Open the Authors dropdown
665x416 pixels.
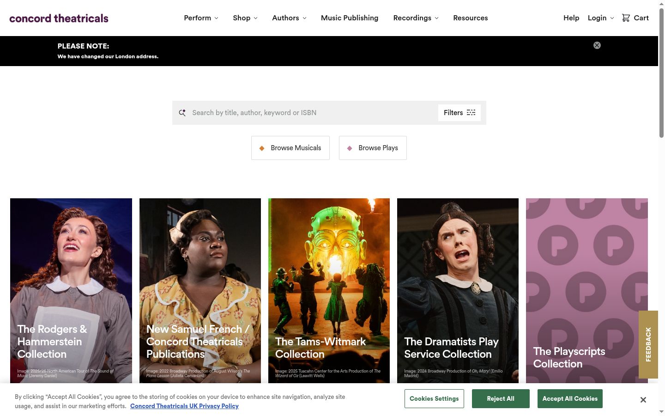coord(289,18)
